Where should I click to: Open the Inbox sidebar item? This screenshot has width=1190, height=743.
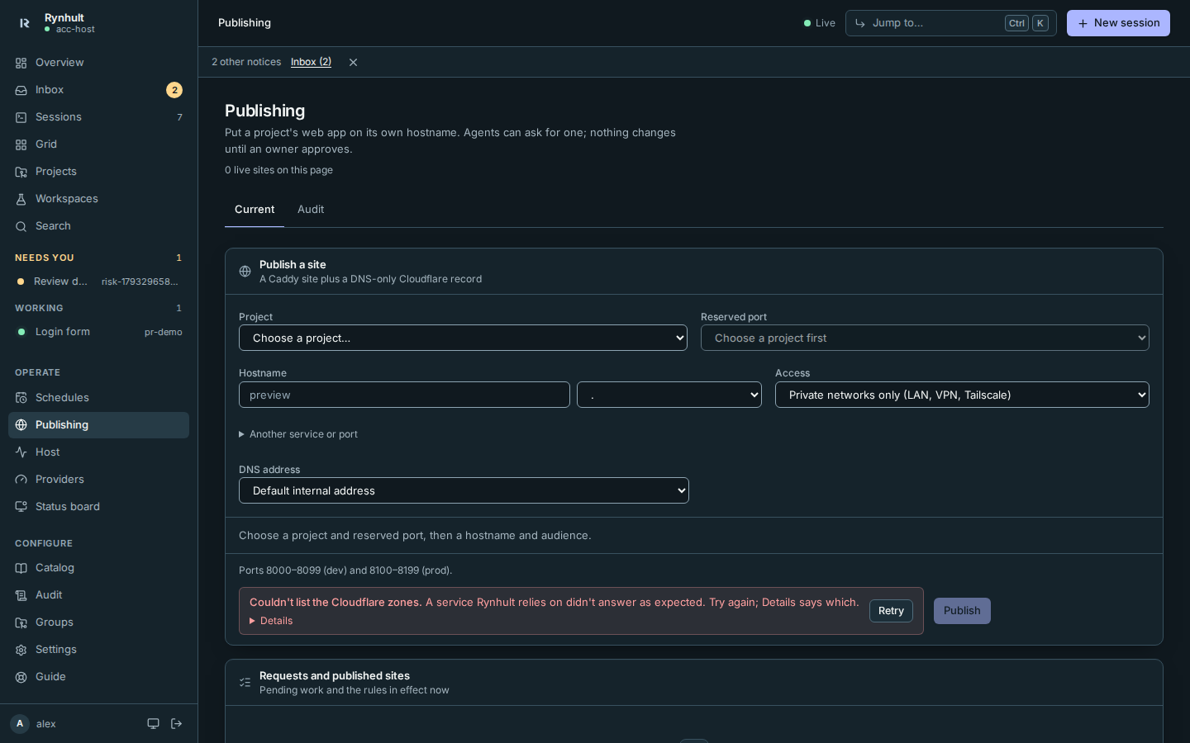(98, 90)
